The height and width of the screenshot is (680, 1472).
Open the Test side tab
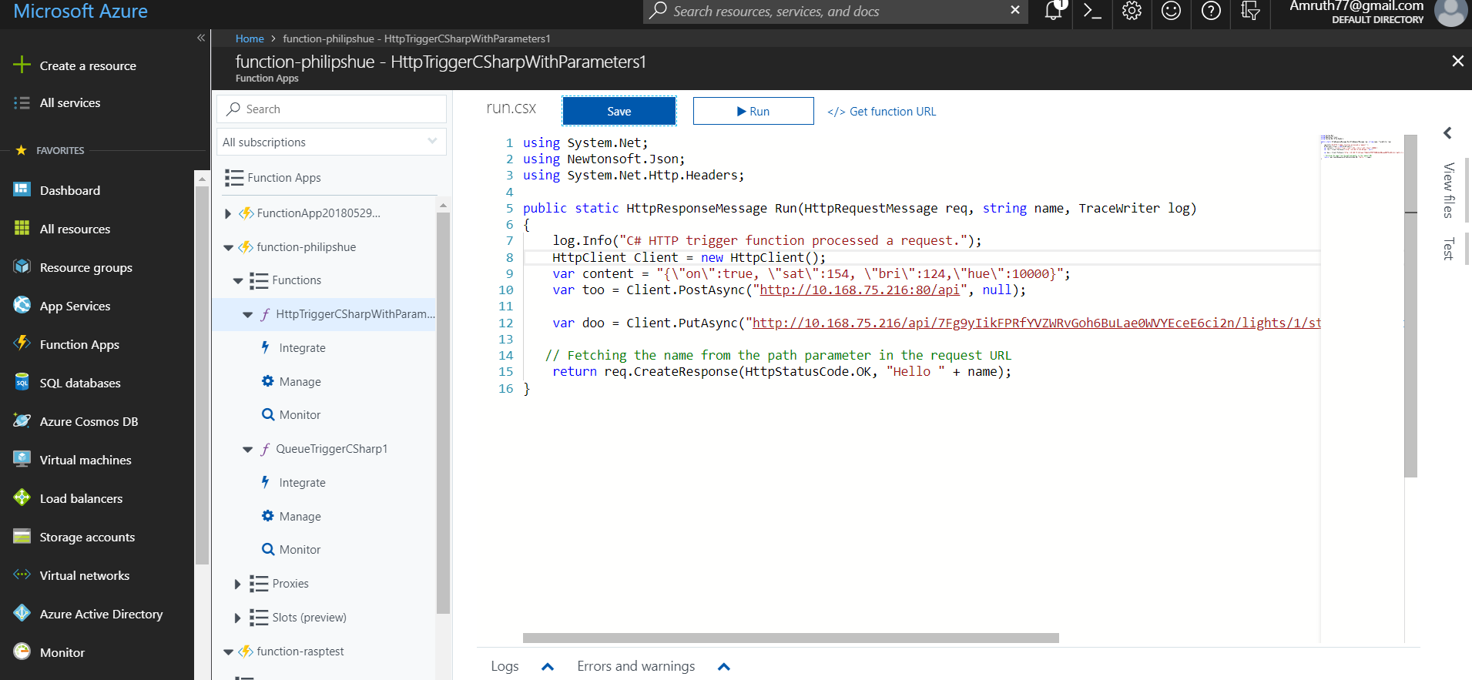[1448, 249]
